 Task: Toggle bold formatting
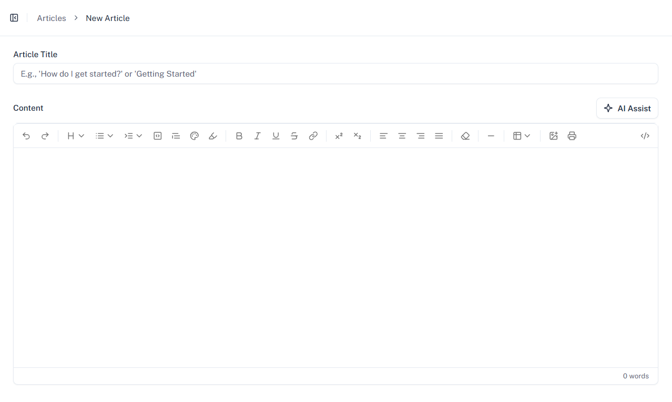pos(239,136)
